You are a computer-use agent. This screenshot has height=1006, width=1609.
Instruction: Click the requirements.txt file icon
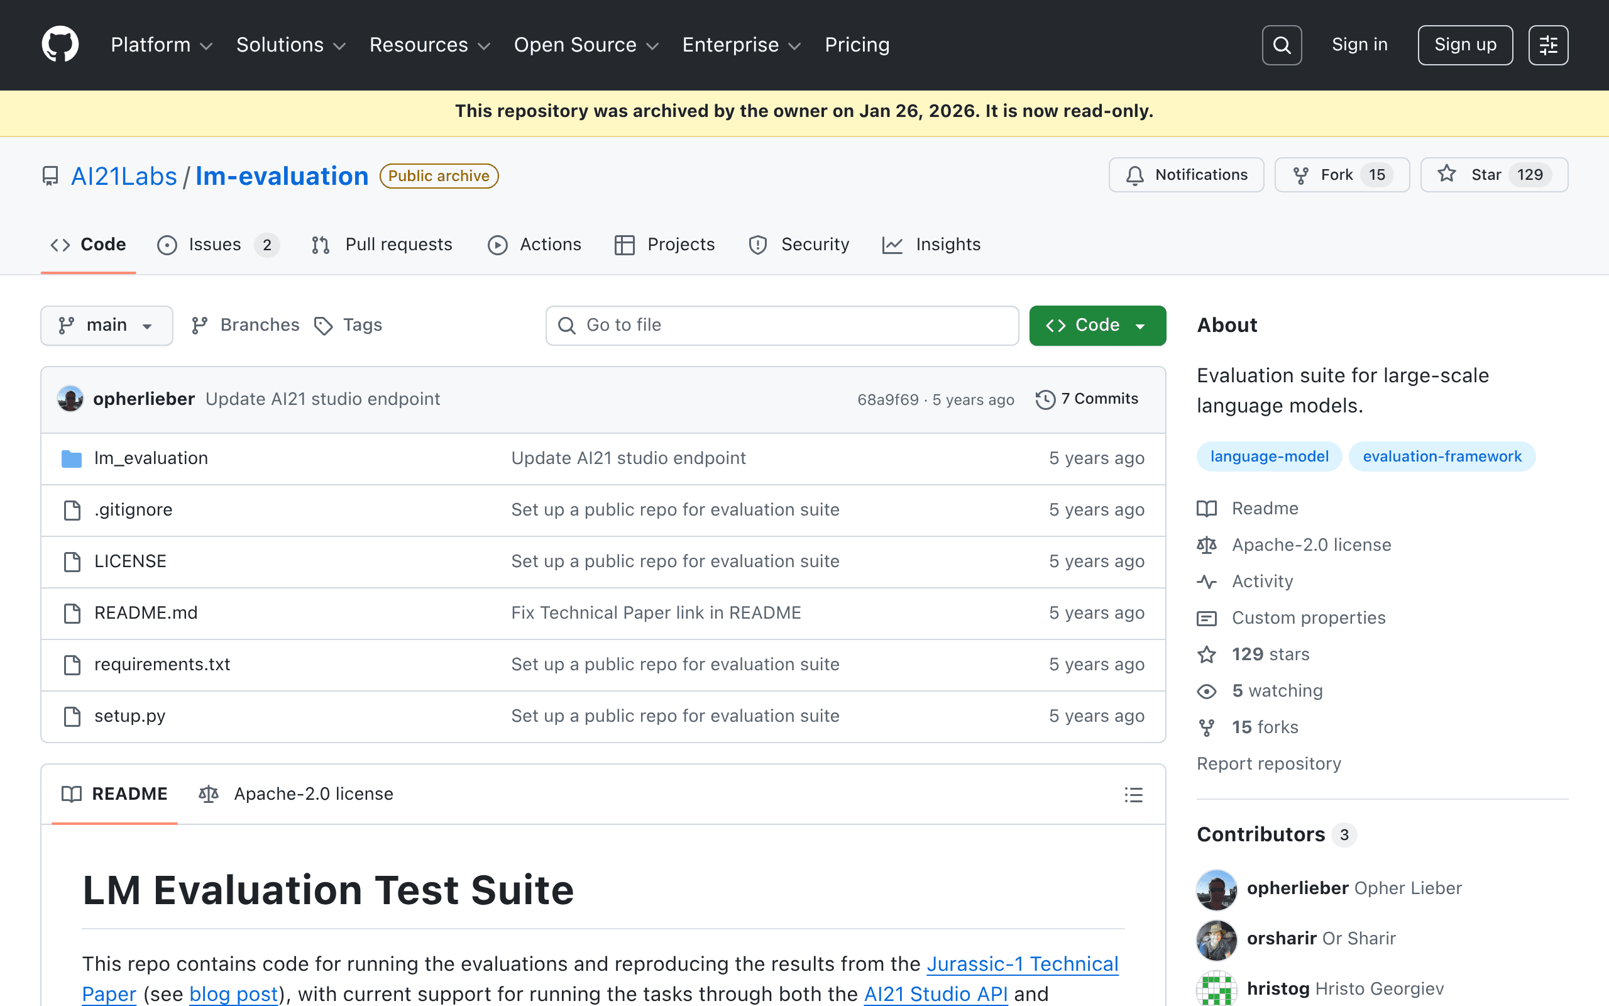point(72,665)
